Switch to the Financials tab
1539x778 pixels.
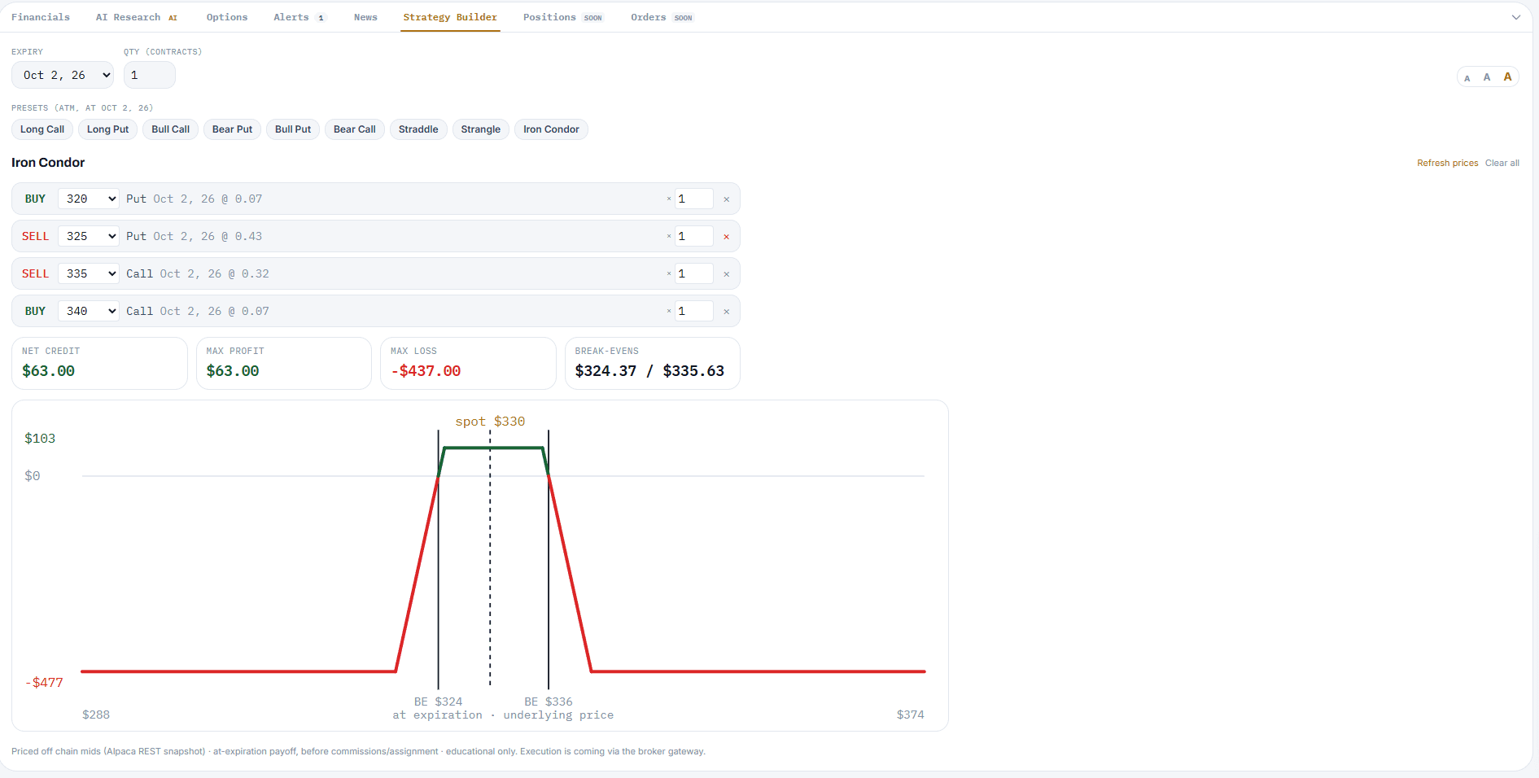(x=41, y=17)
